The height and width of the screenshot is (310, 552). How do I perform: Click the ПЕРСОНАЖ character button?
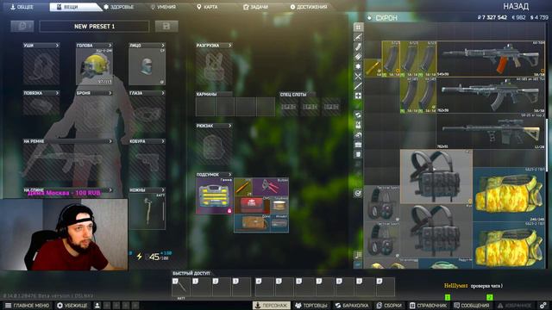(272, 306)
